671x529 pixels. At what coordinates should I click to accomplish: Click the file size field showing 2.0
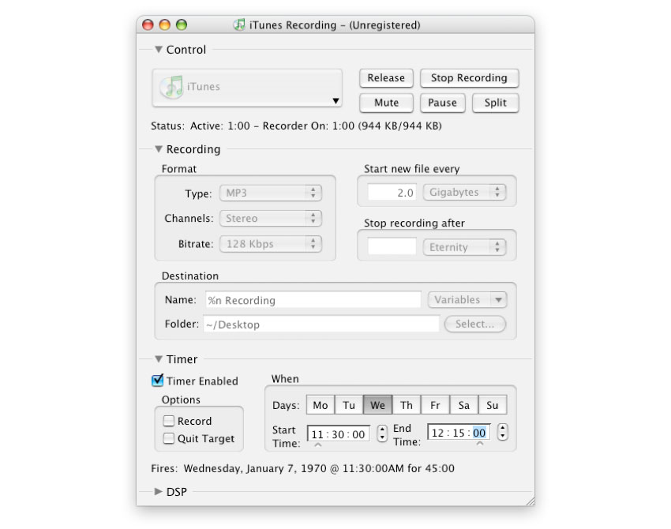coord(392,192)
